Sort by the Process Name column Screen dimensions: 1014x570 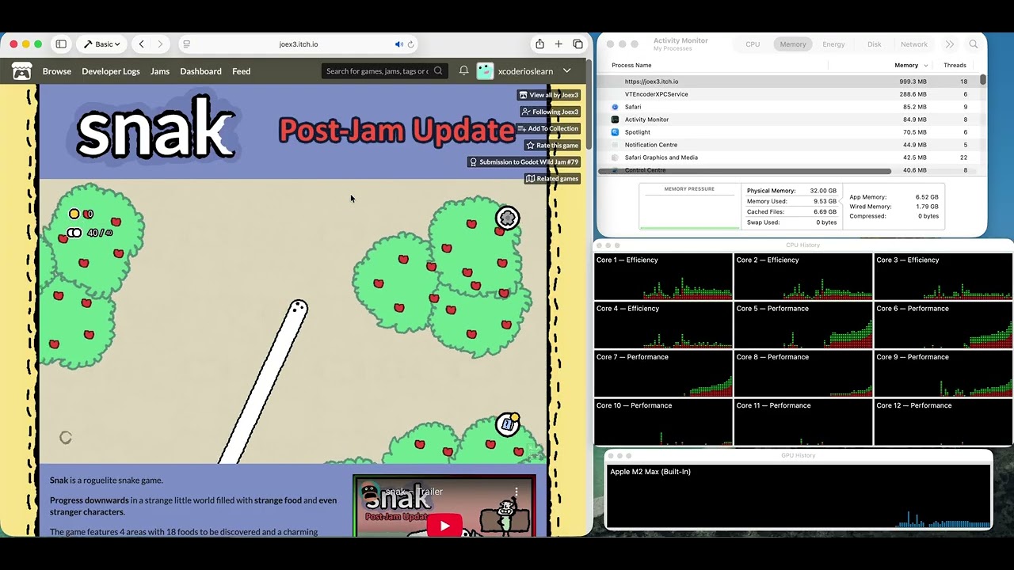click(x=631, y=65)
